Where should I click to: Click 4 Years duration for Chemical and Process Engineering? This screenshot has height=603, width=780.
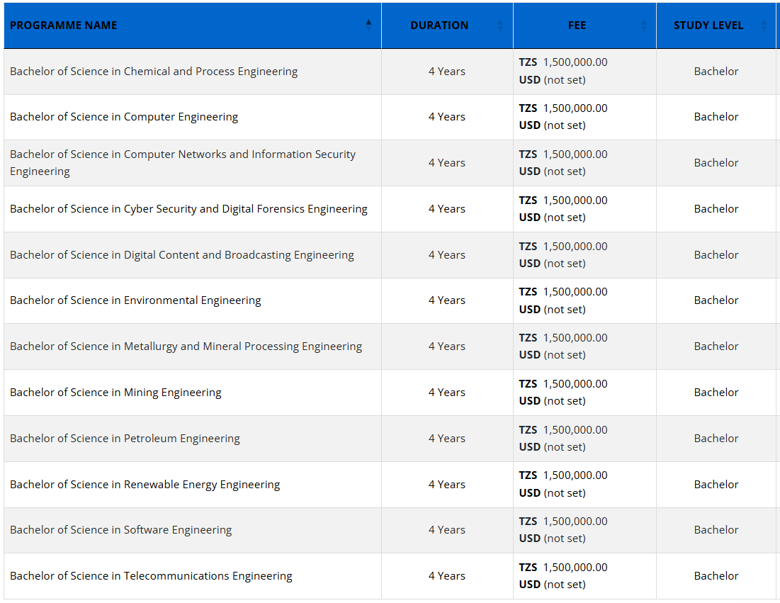pos(447,71)
